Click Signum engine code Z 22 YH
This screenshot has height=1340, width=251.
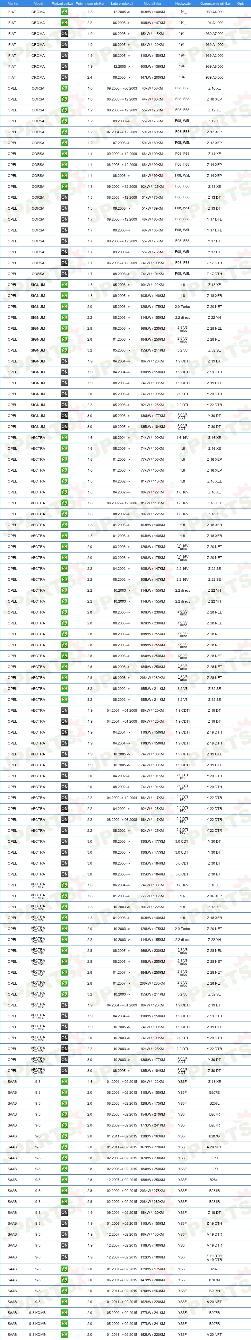click(215, 317)
